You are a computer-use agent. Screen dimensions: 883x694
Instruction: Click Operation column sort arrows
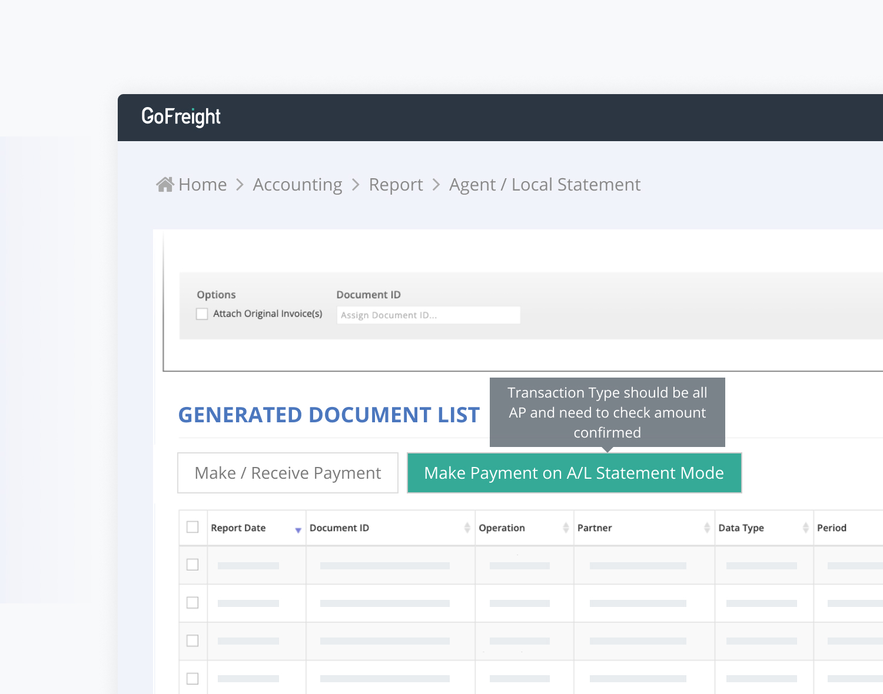pyautogui.click(x=566, y=528)
